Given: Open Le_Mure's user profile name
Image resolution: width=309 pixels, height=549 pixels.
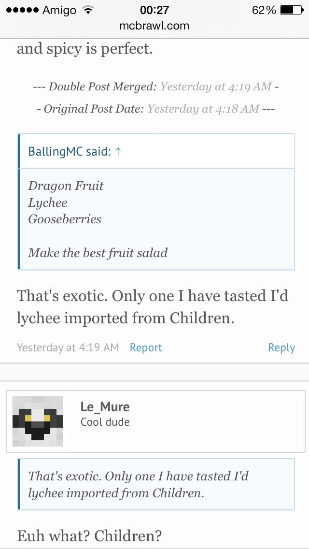Looking at the screenshot, I should click(105, 407).
